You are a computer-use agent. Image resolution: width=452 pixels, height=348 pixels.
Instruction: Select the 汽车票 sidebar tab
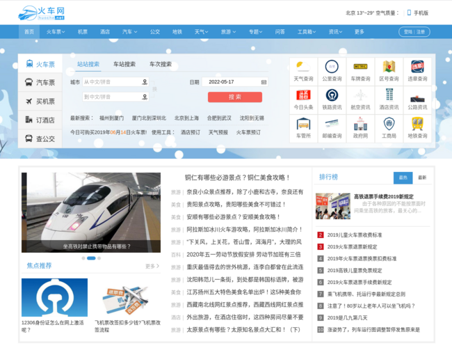[40, 83]
